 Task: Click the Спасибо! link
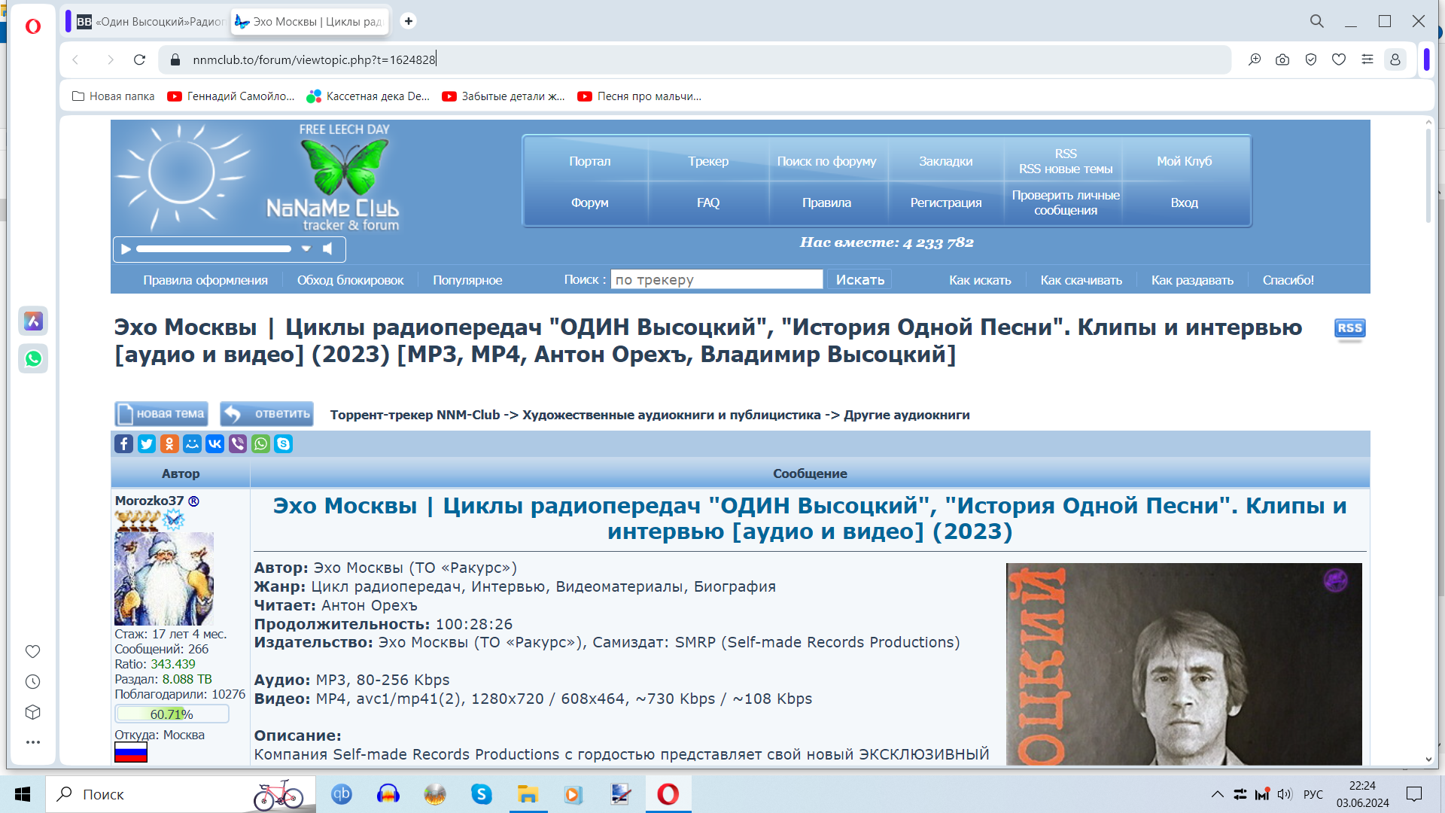click(x=1288, y=280)
